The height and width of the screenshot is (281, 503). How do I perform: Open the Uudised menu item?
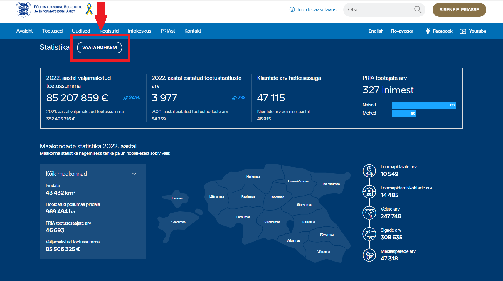point(81,31)
